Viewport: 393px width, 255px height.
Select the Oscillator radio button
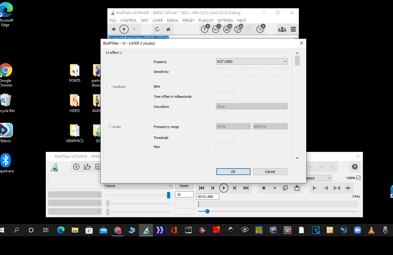tap(110, 87)
